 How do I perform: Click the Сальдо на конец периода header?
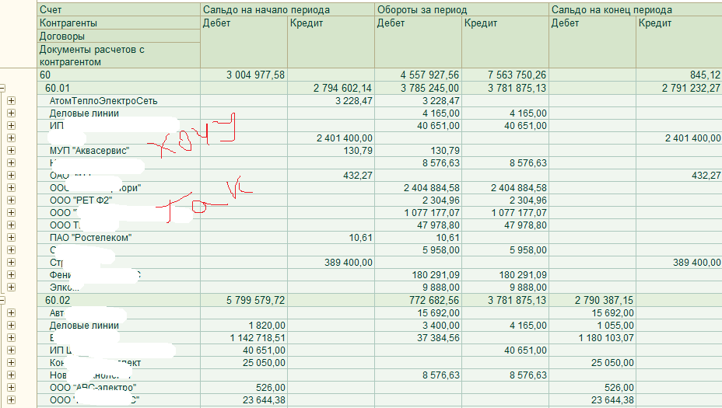coord(635,10)
